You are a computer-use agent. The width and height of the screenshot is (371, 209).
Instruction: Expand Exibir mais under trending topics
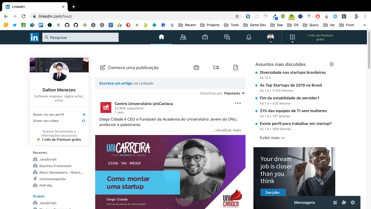[x=272, y=138]
